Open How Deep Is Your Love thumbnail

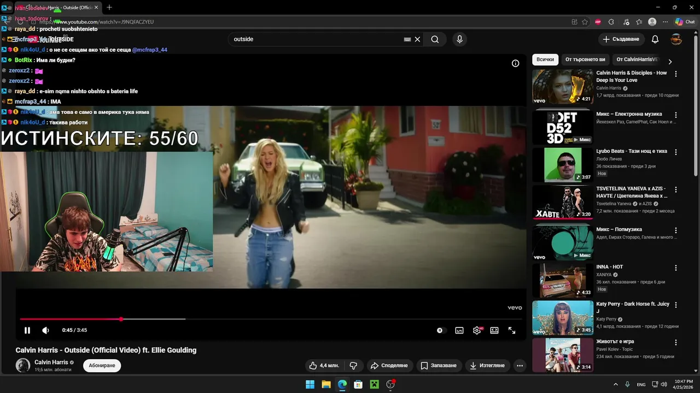[563, 86]
